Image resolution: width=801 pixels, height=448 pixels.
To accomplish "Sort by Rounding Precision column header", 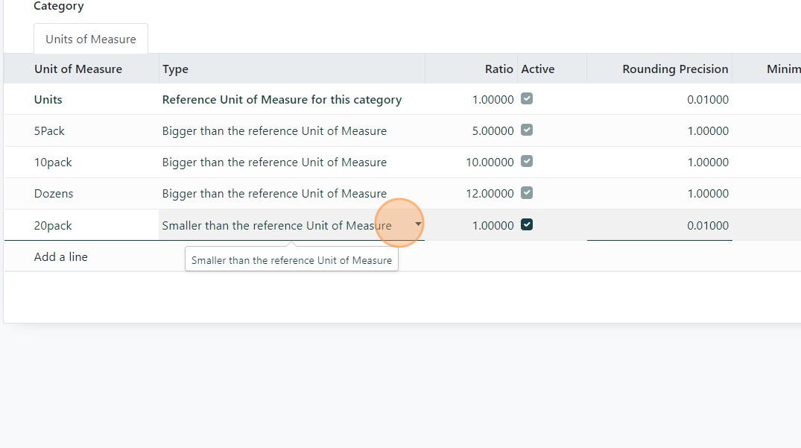I will pos(675,69).
